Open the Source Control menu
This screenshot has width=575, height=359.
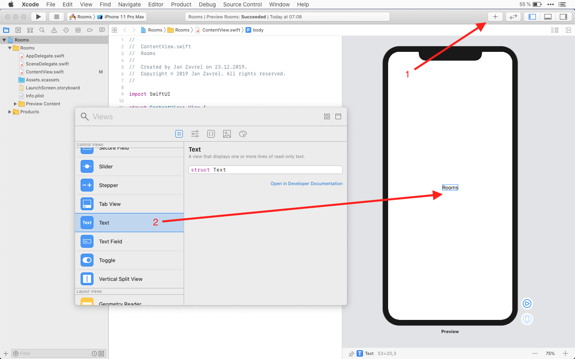click(x=242, y=4)
